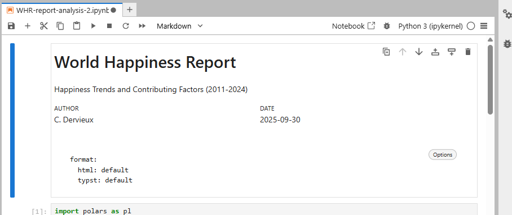Insert a cell below via cell toolbar

452,52
